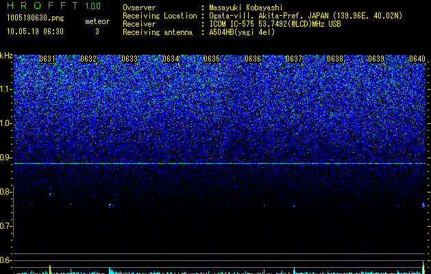The image size is (431, 274).
Task: Click the Receiving Location value text
Action: pyautogui.click(x=306, y=16)
